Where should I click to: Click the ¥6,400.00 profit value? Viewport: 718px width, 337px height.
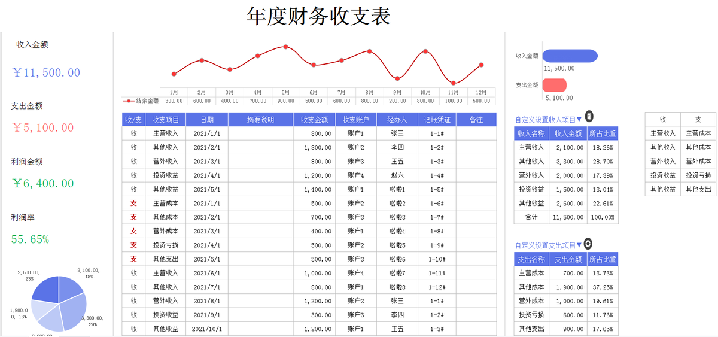coord(42,183)
